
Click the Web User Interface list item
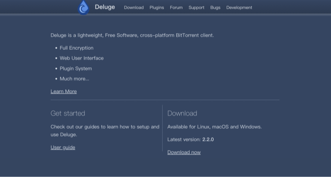point(82,58)
